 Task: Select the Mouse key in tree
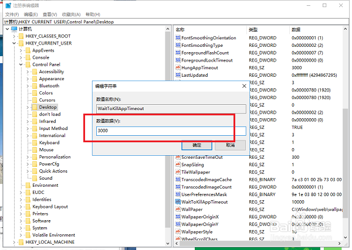coord(46,150)
